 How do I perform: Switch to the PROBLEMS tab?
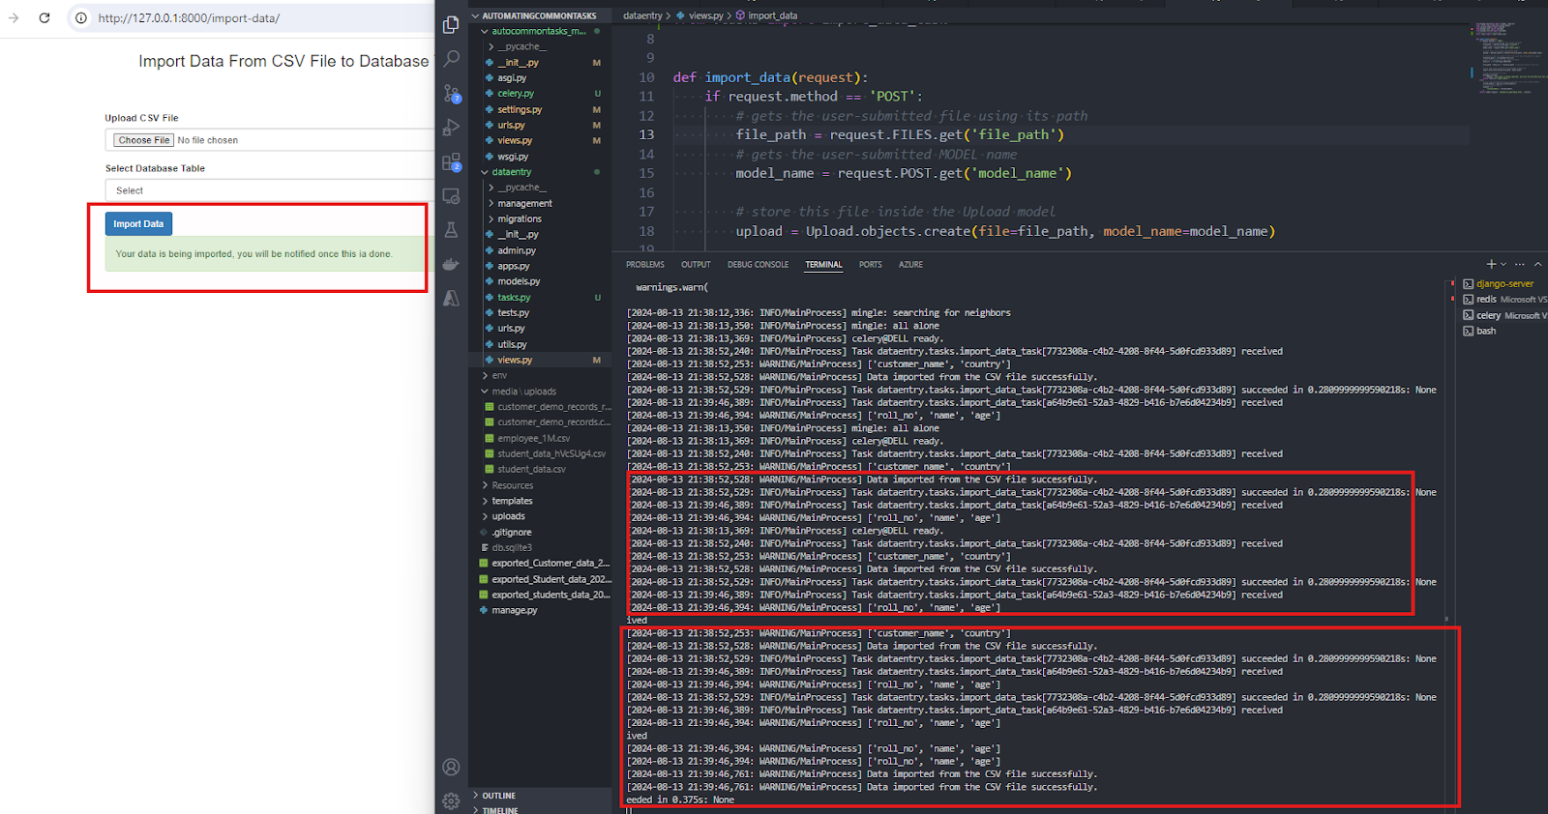pos(645,264)
